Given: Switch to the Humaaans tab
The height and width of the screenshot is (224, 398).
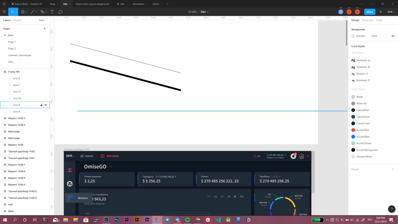Looking at the screenshot, I should tap(138, 4).
